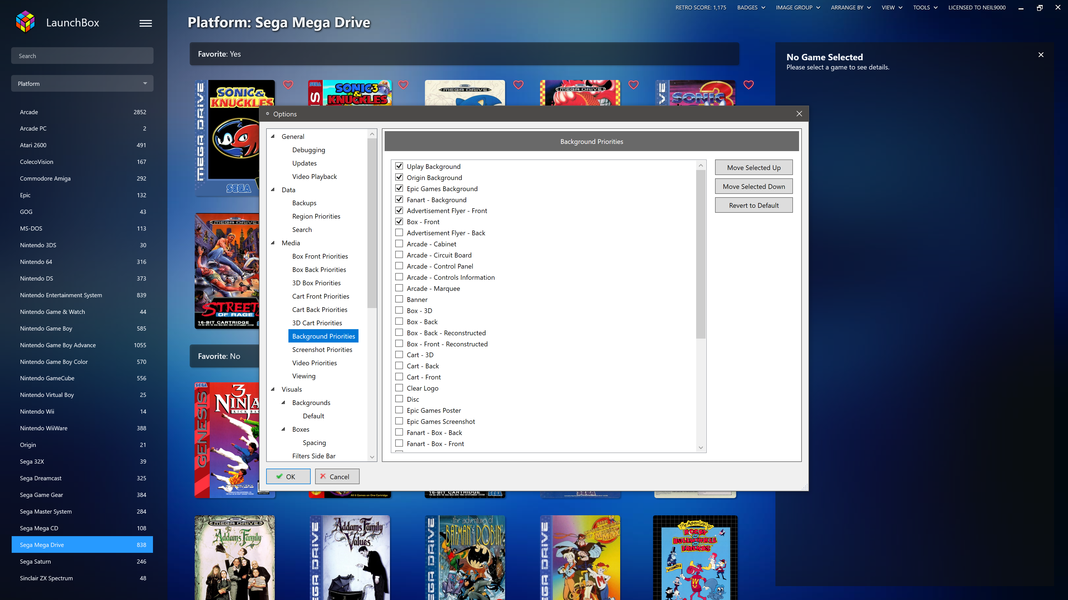Open Rocky and Bullwinkle game cover
The width and height of the screenshot is (1068, 600).
[x=695, y=557]
